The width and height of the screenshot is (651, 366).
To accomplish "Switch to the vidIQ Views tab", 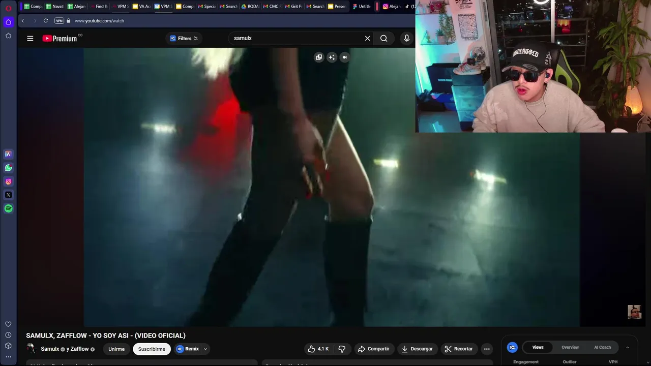I will [538, 347].
